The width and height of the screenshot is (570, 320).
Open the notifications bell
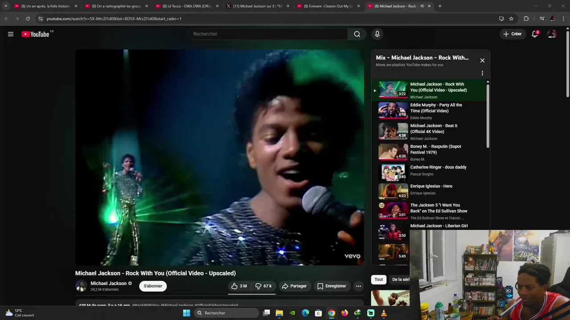click(535, 34)
